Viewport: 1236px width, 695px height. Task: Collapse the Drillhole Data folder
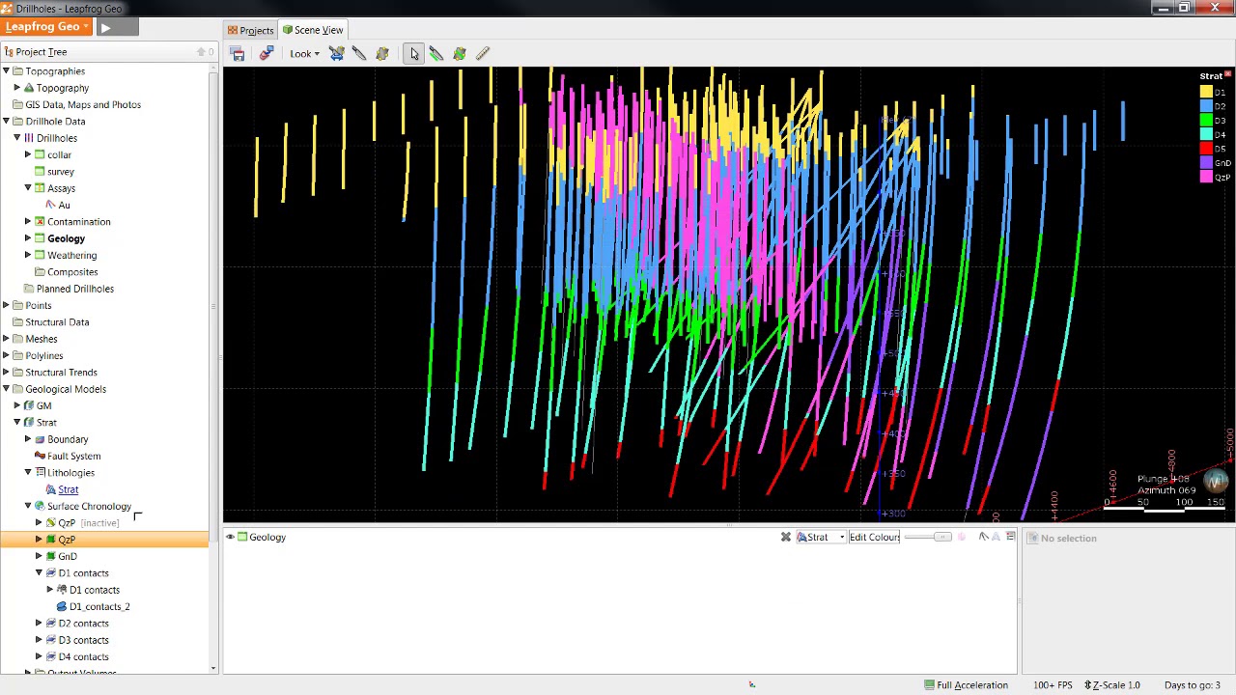click(6, 122)
